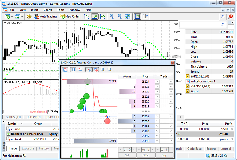Screen dimensions: 237x160
Task: Click down arrow on price 25196 row
Action: pyautogui.click(x=157, y=141)
